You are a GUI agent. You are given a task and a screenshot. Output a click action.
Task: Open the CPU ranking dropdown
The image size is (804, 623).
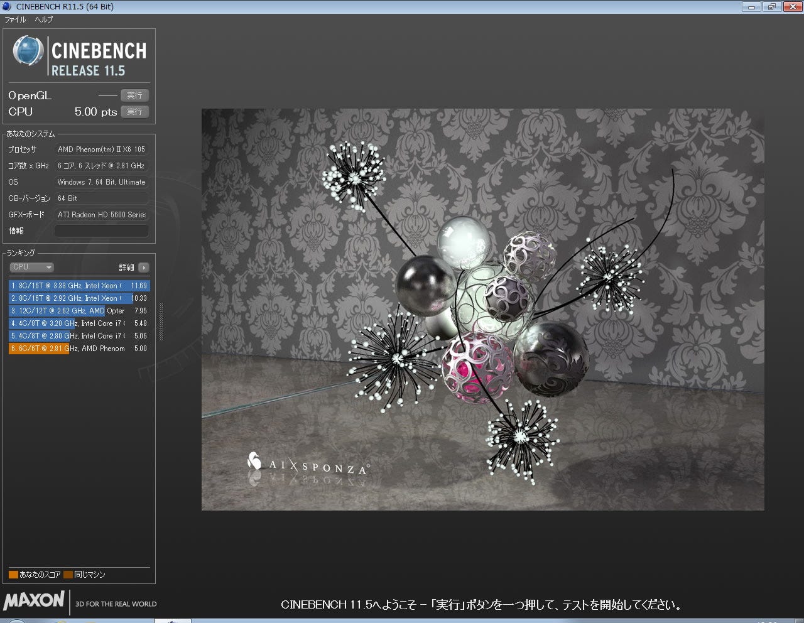point(31,267)
